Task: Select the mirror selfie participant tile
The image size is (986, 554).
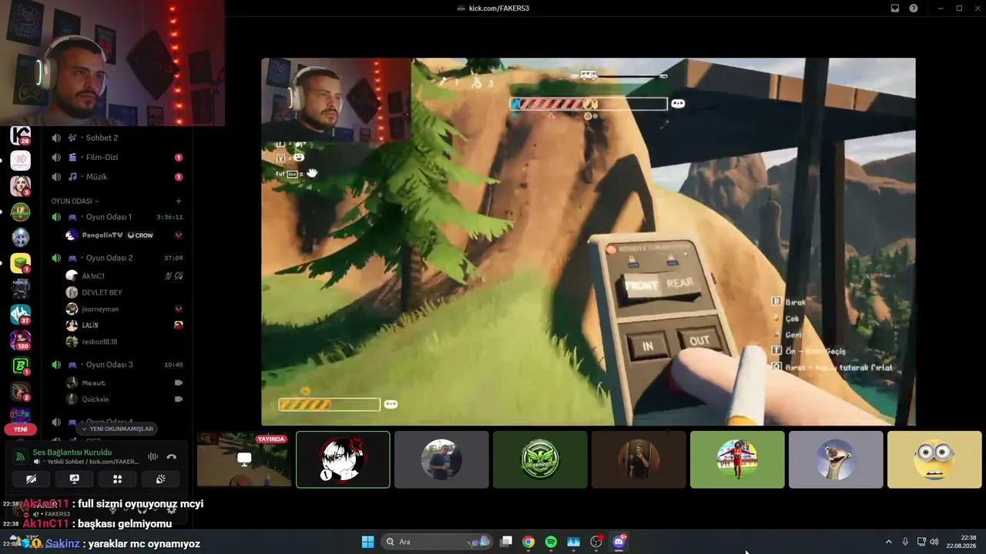Action: click(639, 459)
